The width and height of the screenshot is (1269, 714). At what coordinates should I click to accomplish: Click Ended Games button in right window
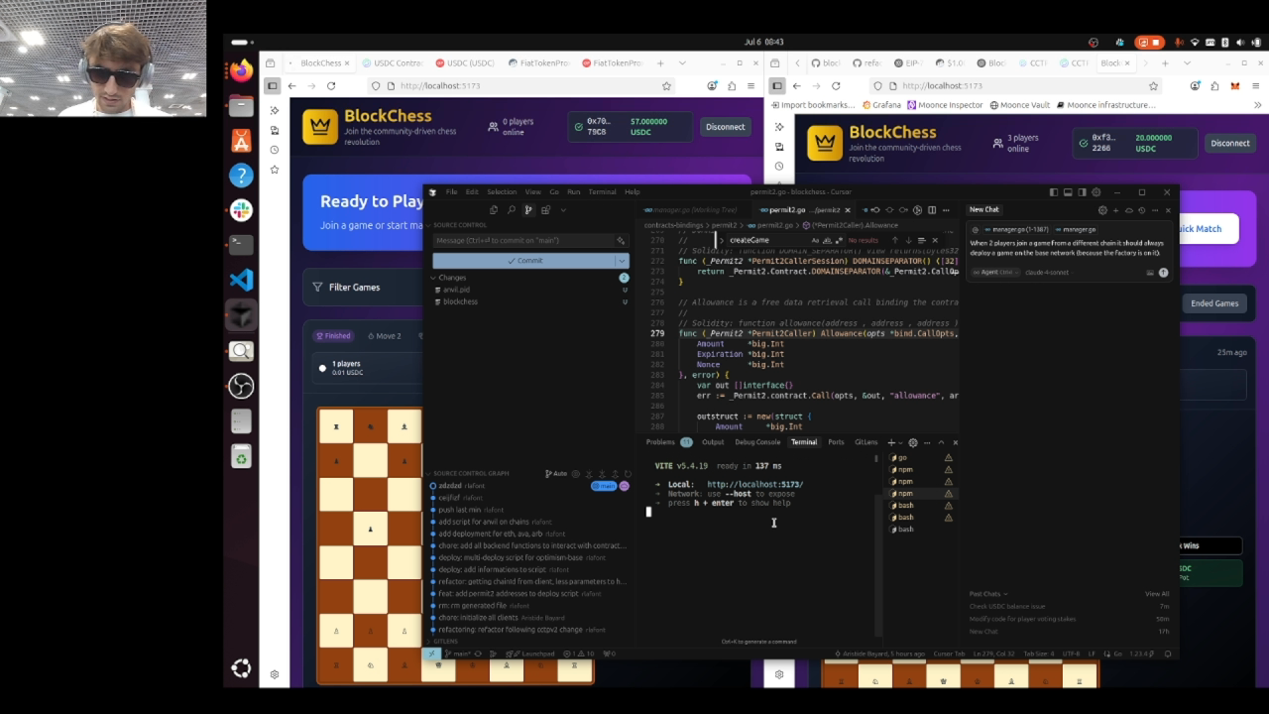pos(1214,303)
